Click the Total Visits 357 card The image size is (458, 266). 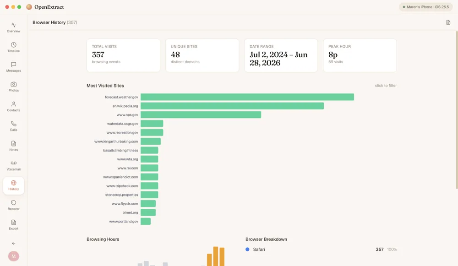pos(123,55)
